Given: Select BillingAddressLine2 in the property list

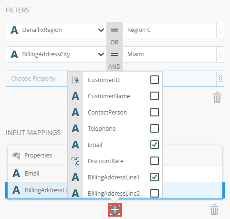Looking at the screenshot, I should click(115, 193).
